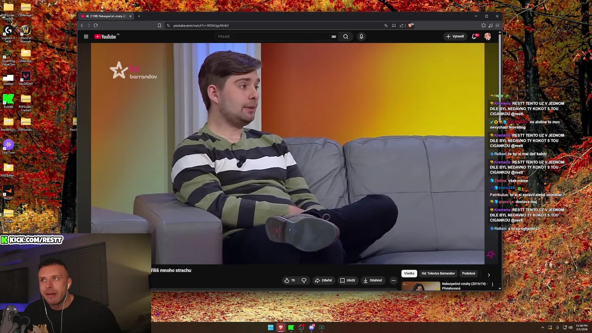This screenshot has width=592, height=333.
Task: Click the Vytvoriť create button
Action: pos(455,37)
